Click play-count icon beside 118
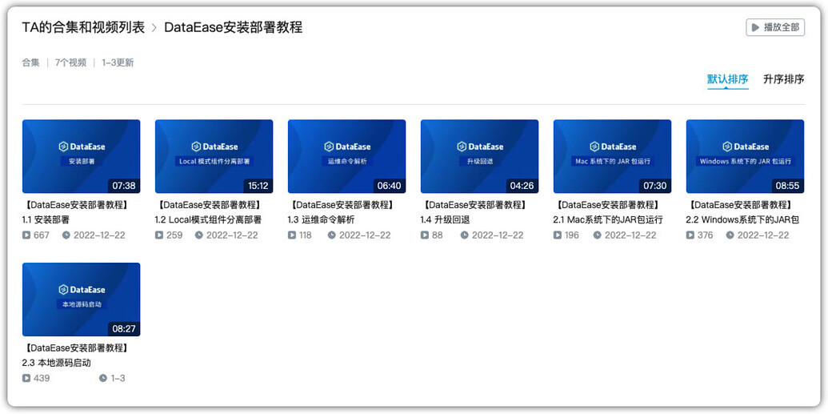The height and width of the screenshot is (414, 828). coord(292,235)
